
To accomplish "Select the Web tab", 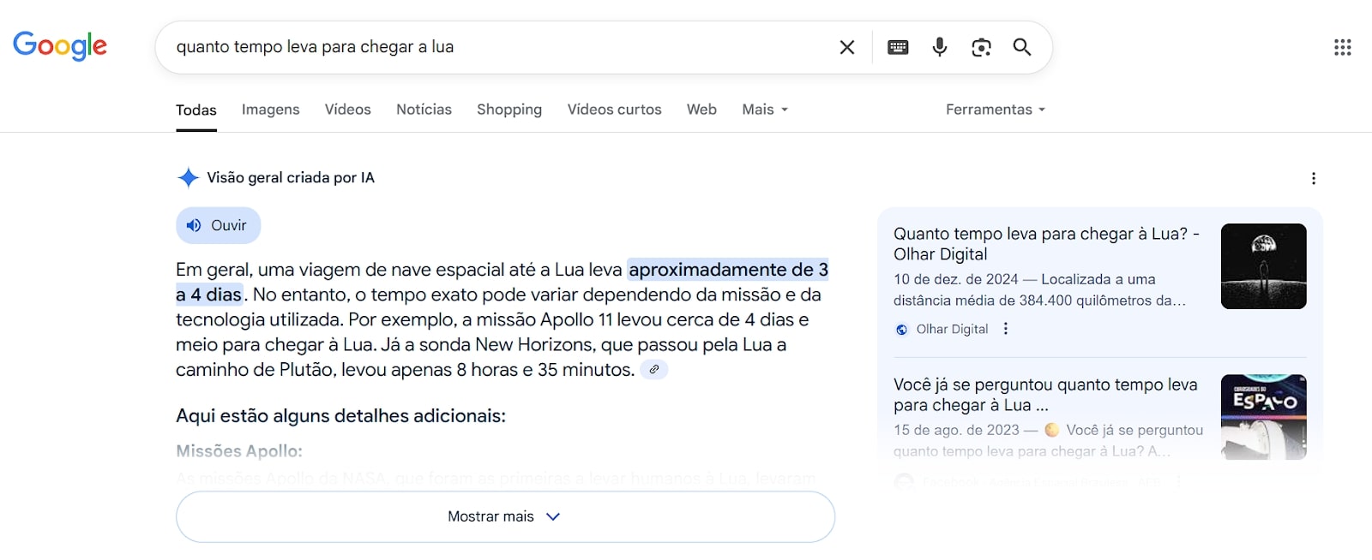I will (701, 110).
